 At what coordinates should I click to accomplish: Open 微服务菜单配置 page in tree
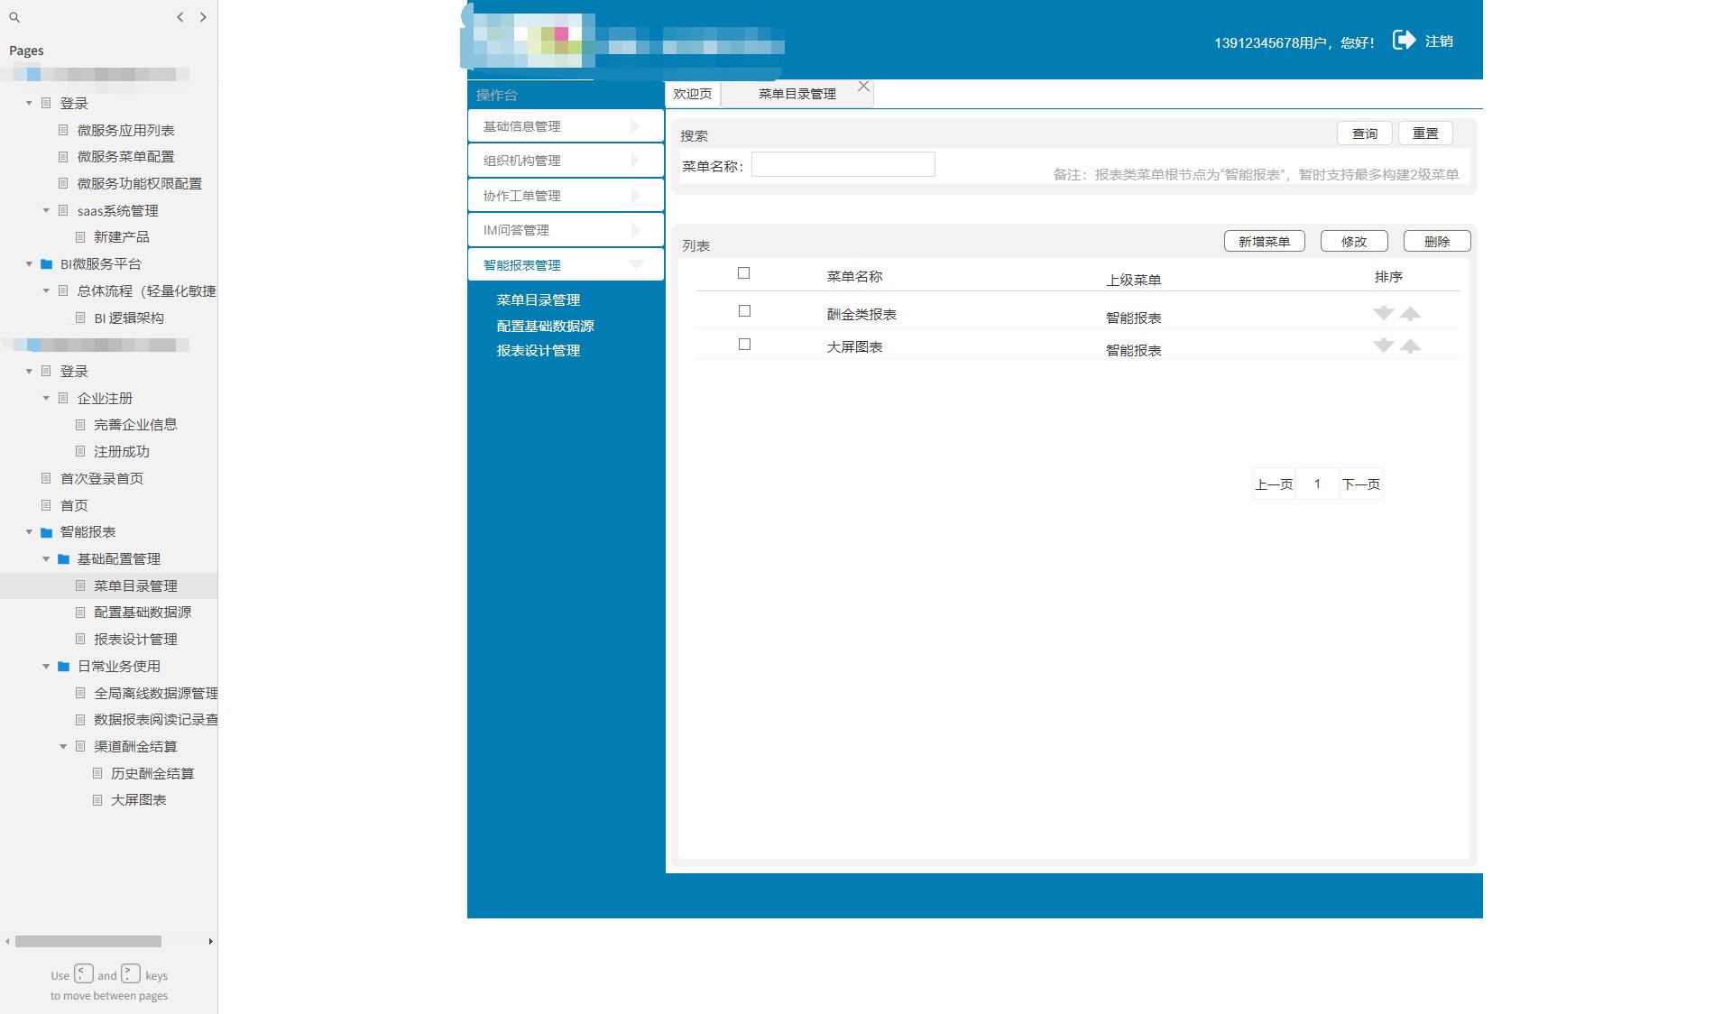[x=125, y=157]
